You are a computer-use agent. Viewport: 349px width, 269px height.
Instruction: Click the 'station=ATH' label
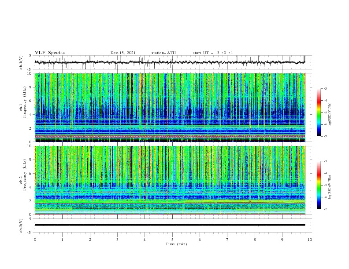click(163, 53)
